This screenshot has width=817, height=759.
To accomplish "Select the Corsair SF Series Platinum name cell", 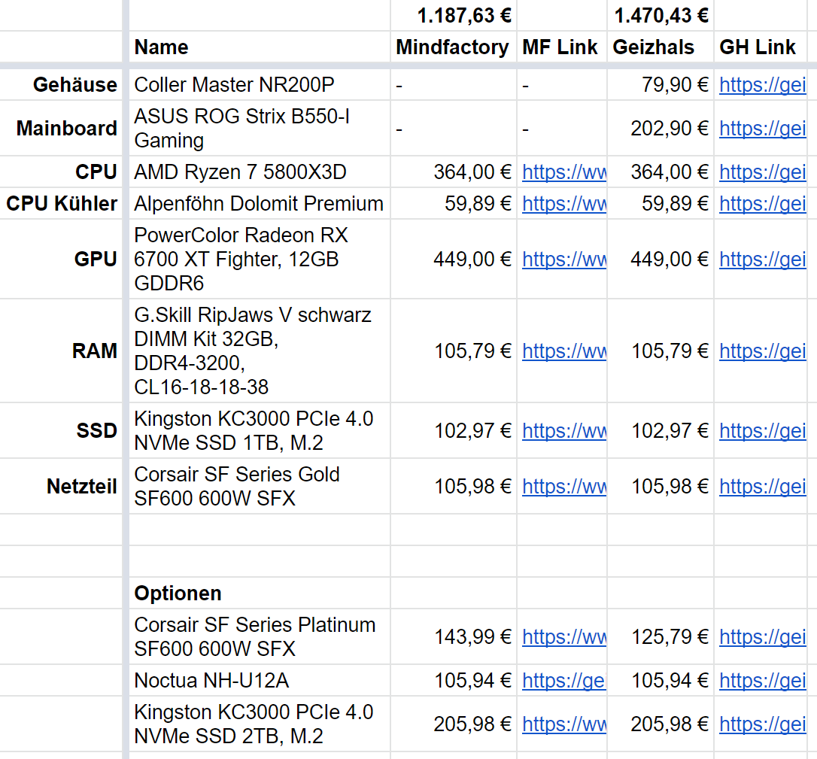I will click(260, 637).
